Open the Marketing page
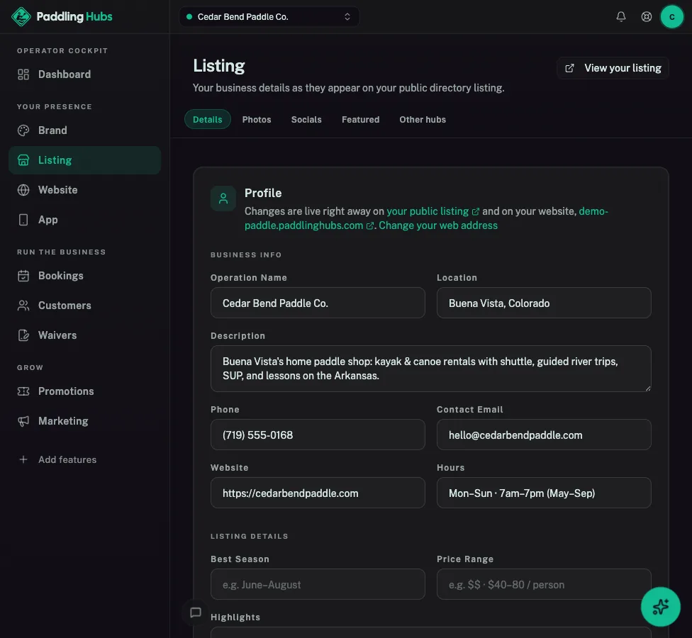The height and width of the screenshot is (638, 692). coord(85,421)
